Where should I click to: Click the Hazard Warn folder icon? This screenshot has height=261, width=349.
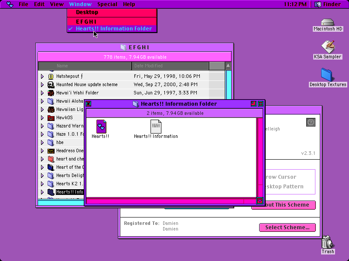(51, 126)
